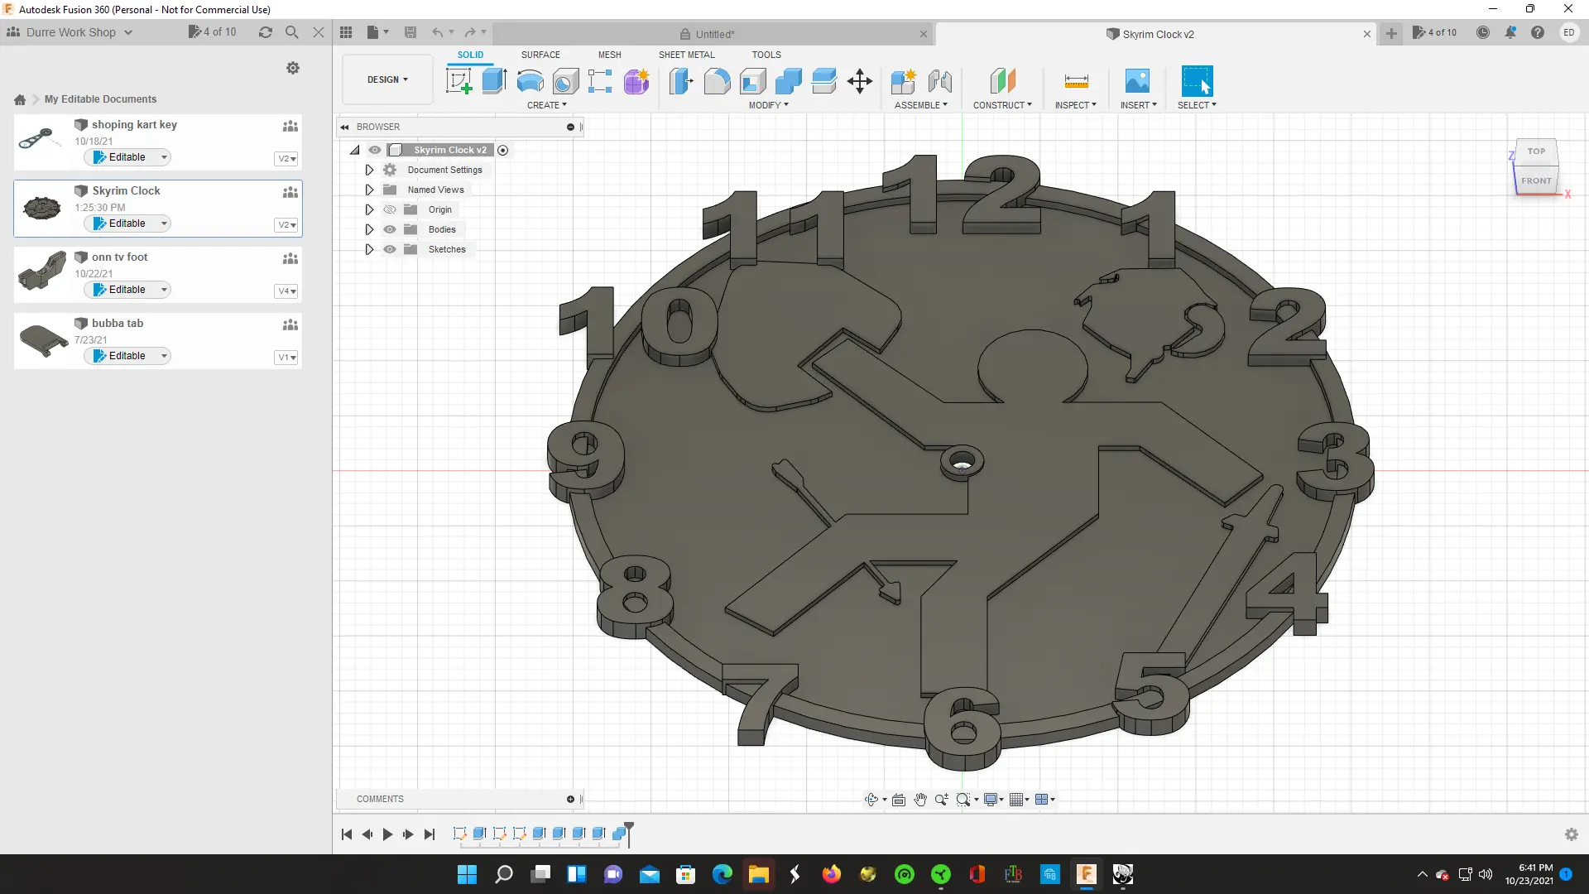Click the Look At tool

click(x=899, y=800)
